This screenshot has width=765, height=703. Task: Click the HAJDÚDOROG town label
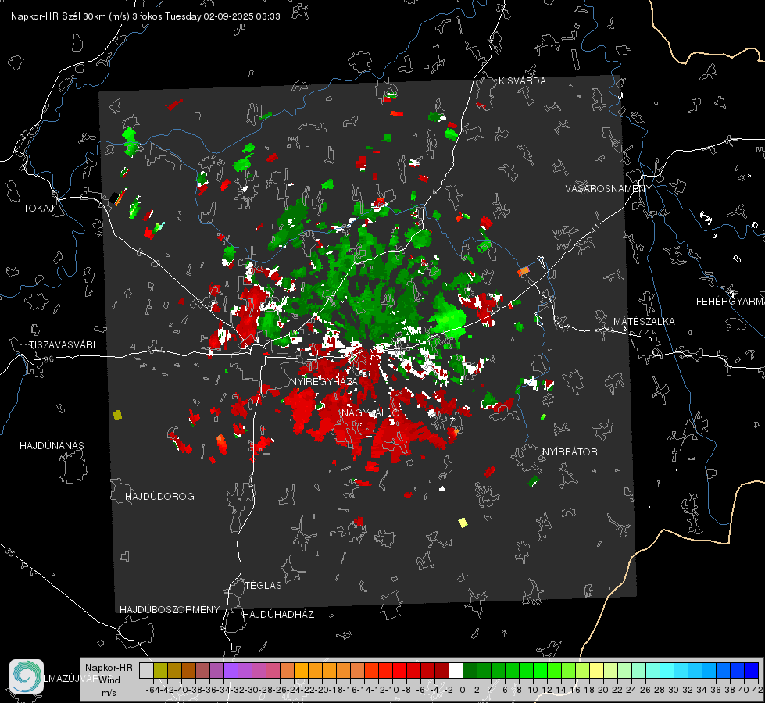[x=159, y=496]
